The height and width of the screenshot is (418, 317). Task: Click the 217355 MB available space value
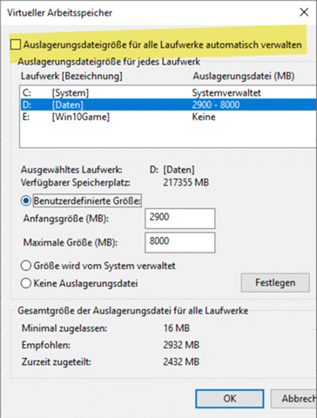pyautogui.click(x=185, y=183)
